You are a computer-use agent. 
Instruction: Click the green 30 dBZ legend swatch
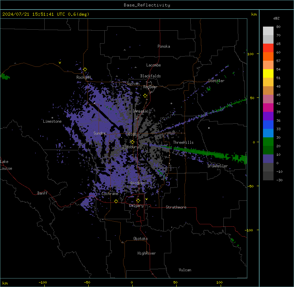point(268,142)
